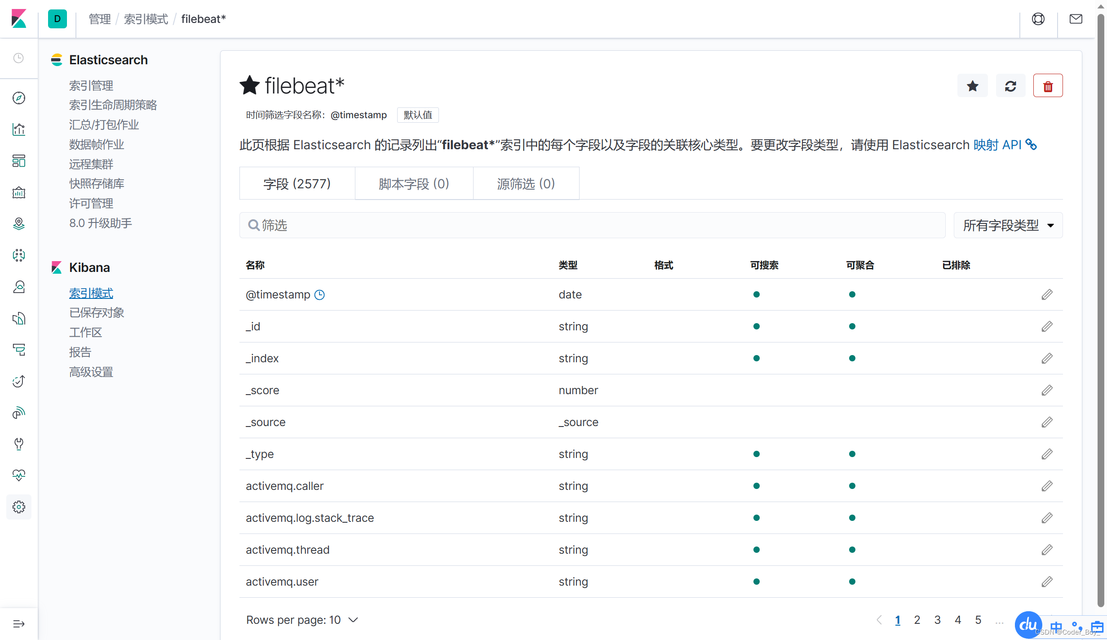This screenshot has height=640, width=1107.
Task: Click the green searchable dot for _id field
Action: click(x=756, y=326)
